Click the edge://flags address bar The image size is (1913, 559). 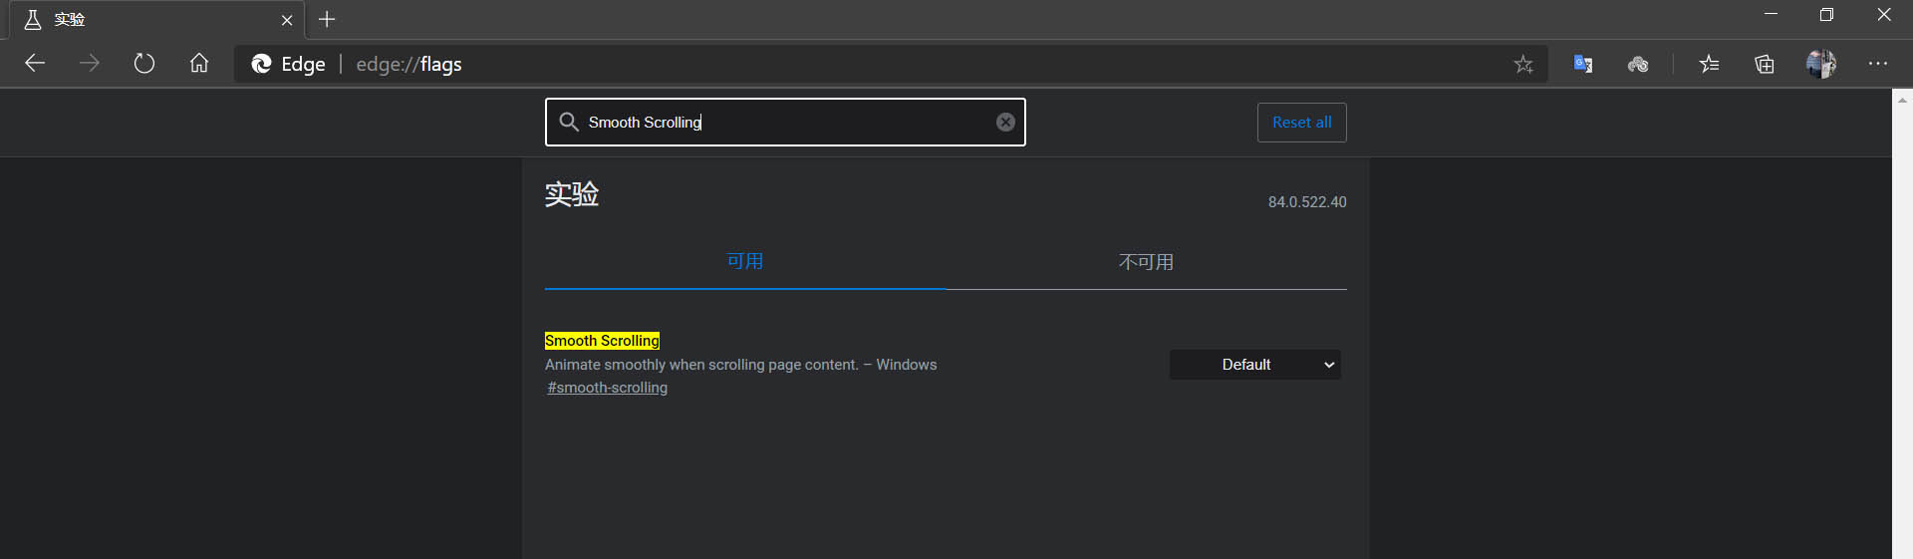[877, 64]
